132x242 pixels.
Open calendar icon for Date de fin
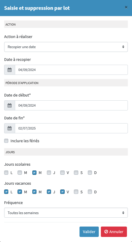9,128
